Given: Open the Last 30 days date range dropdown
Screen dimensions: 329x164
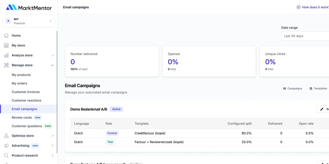Looking at the screenshot, I should [305, 36].
